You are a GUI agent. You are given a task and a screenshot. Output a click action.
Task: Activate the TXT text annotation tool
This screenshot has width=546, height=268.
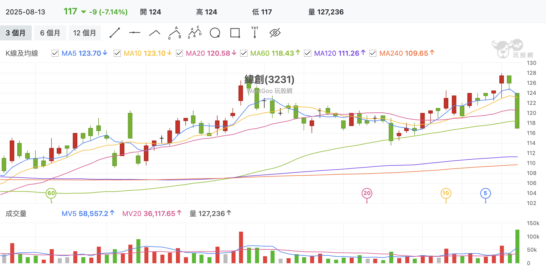255,33
